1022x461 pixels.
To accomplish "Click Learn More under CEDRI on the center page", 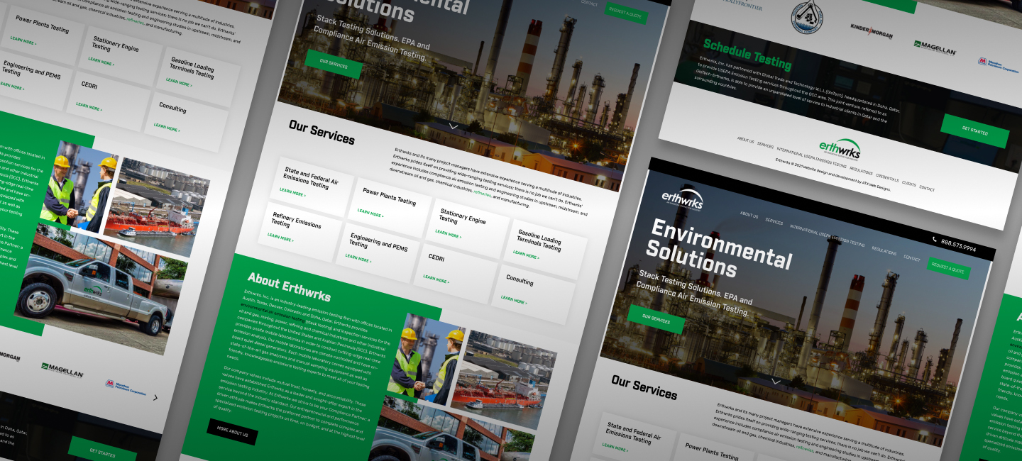I will 436,279.
